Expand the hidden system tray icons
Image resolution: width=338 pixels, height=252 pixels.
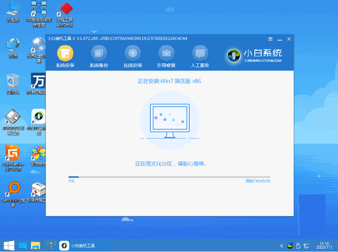pos(282,245)
